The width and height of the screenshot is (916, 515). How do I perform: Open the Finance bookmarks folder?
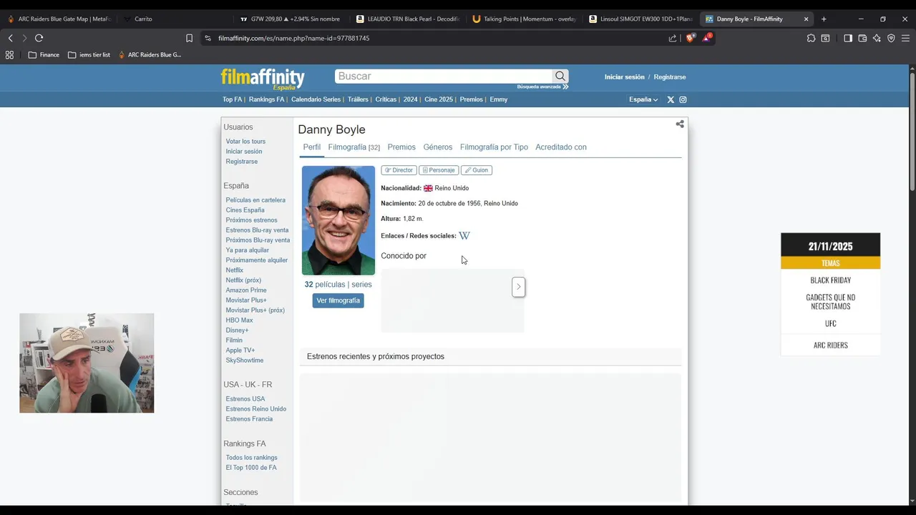[x=44, y=54]
